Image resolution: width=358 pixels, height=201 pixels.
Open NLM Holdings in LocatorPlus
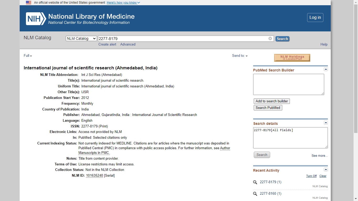(292, 58)
